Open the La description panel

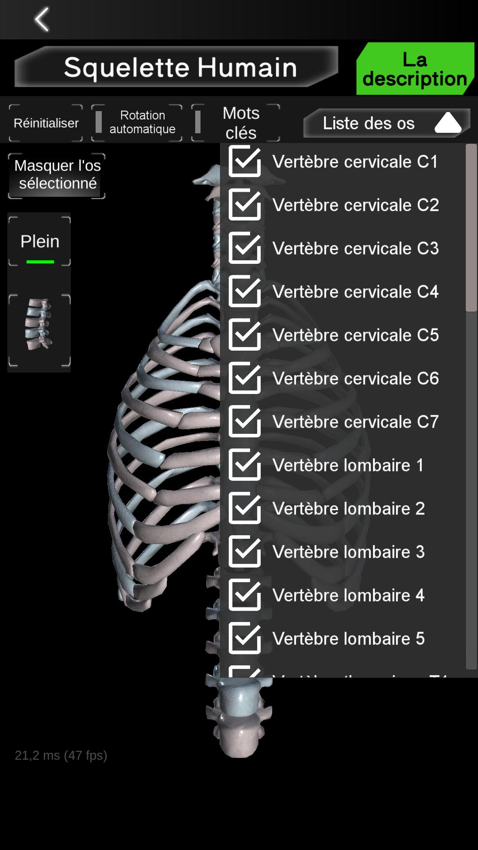tap(415, 69)
